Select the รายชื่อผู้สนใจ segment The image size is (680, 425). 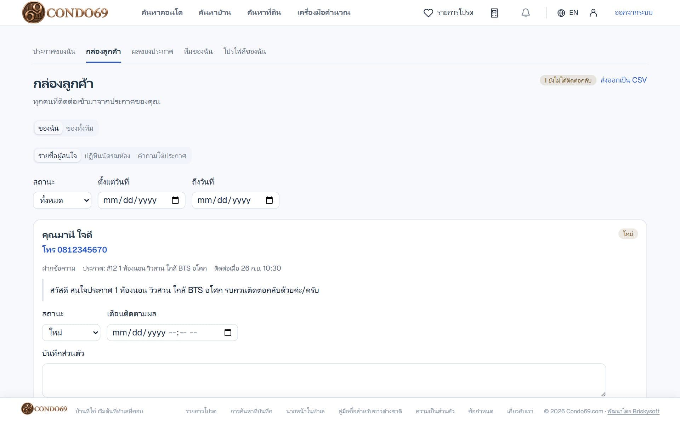[57, 156]
